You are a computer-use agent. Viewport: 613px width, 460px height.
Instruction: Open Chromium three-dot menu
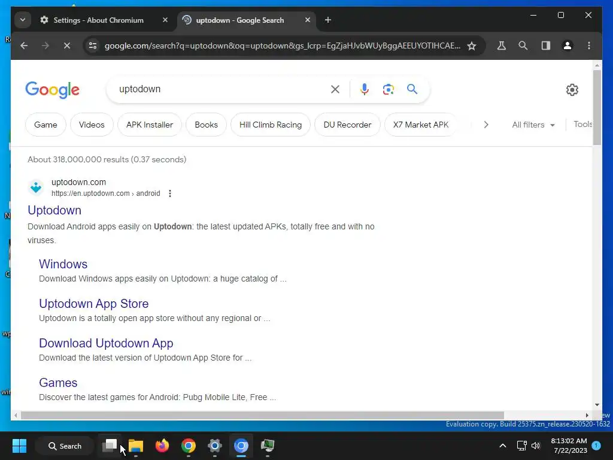coord(589,46)
